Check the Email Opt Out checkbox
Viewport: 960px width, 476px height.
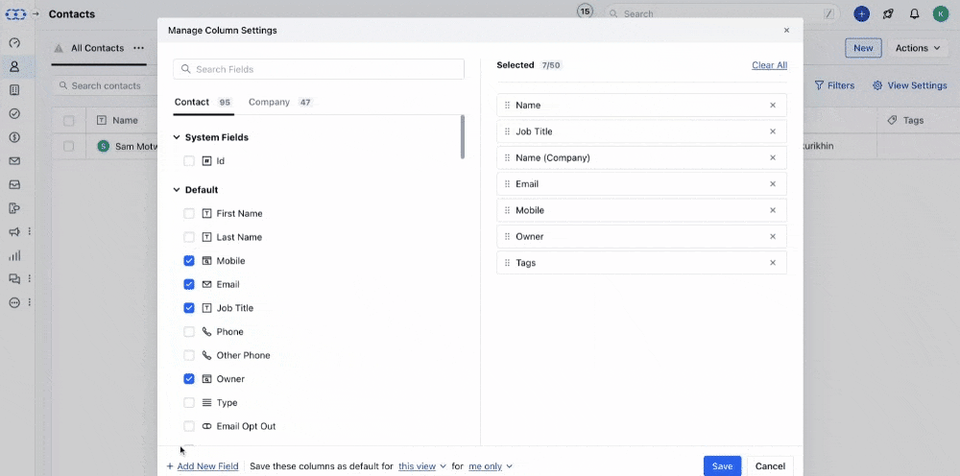click(189, 426)
